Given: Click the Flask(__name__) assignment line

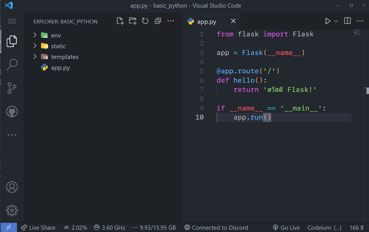Looking at the screenshot, I should point(261,53).
